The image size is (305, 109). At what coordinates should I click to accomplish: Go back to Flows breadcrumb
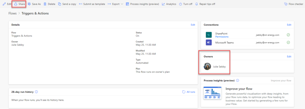click(x=13, y=13)
